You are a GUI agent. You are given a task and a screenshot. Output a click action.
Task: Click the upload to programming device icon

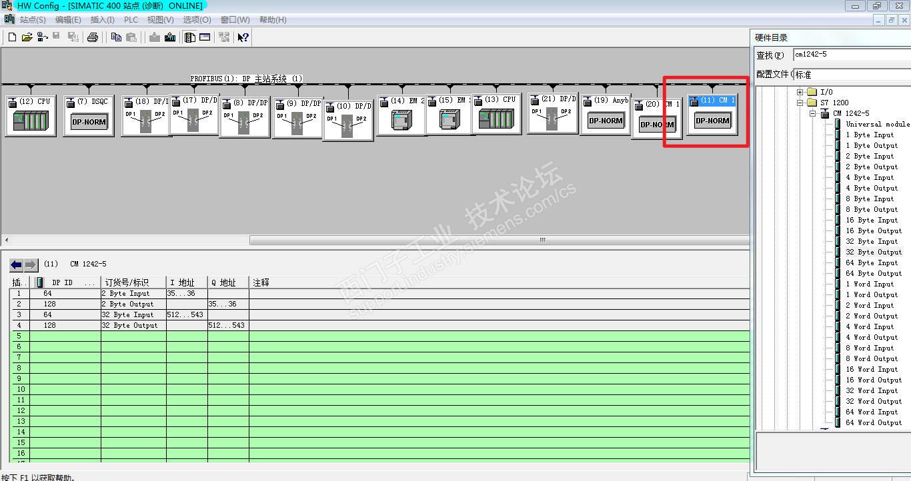(170, 37)
